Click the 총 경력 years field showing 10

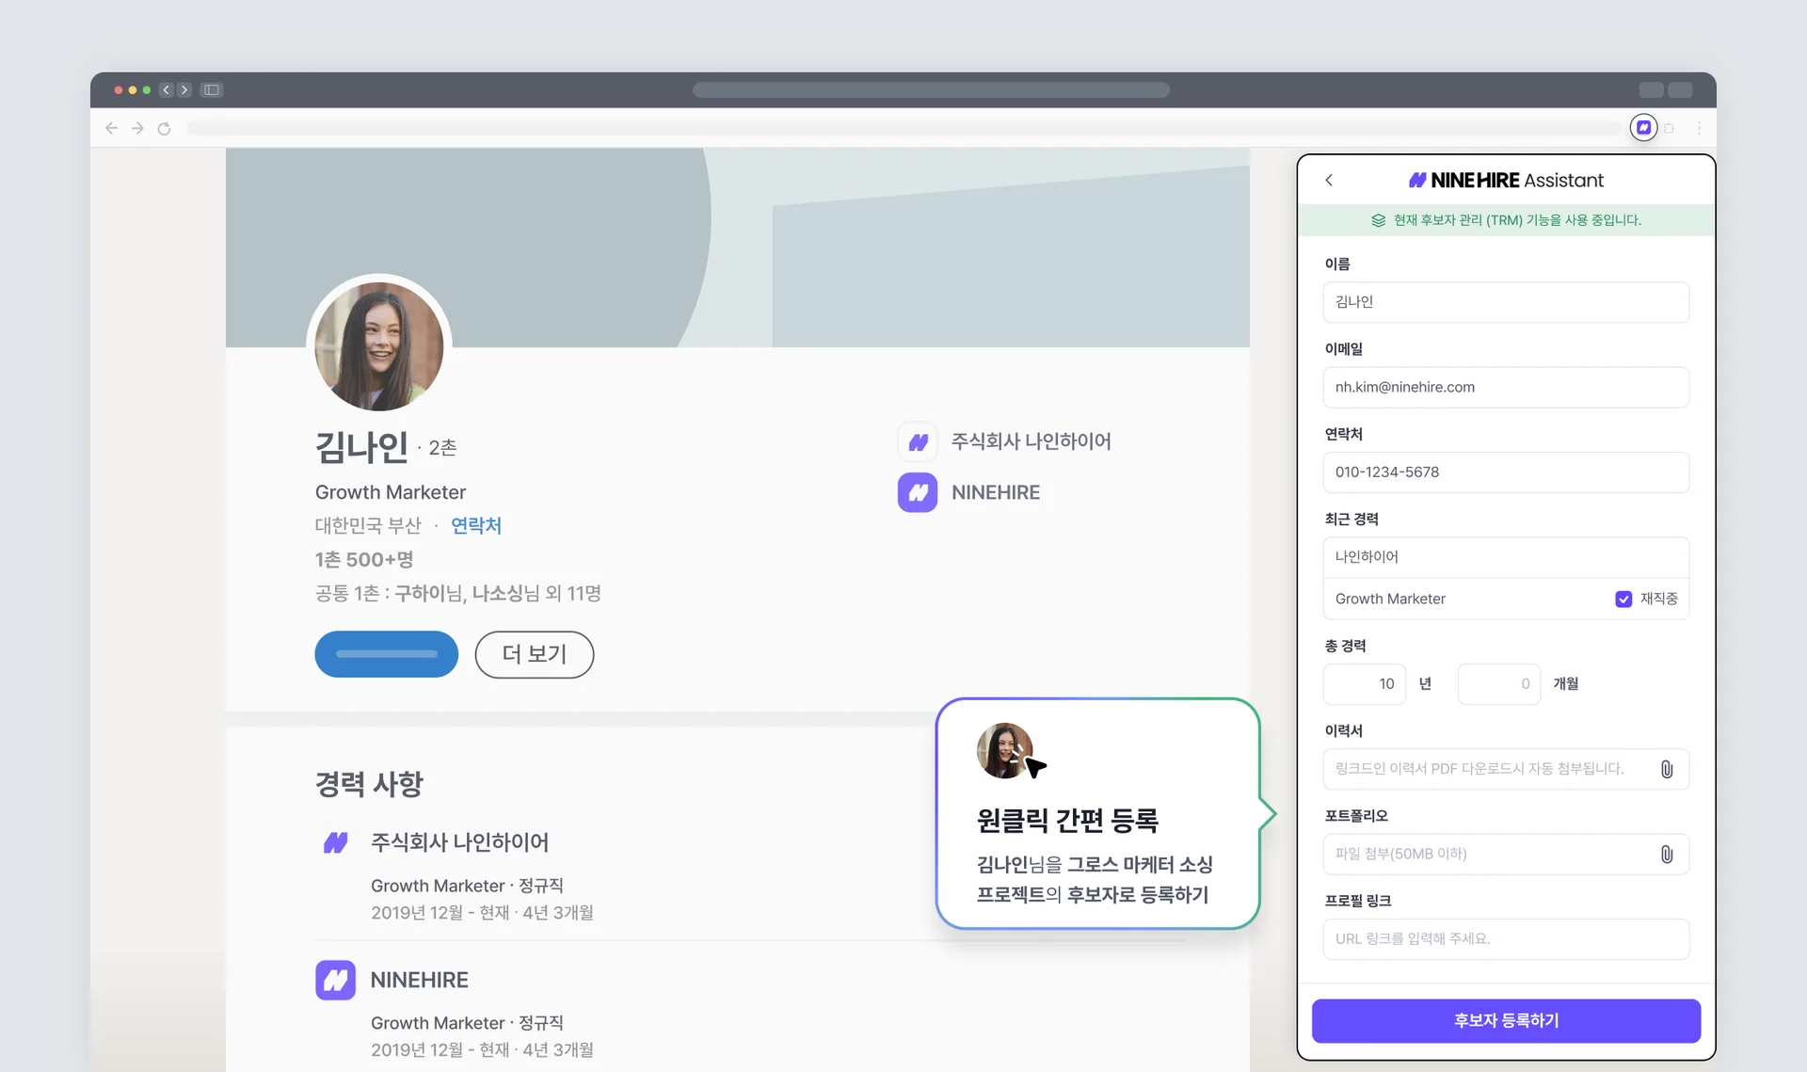1364,684
